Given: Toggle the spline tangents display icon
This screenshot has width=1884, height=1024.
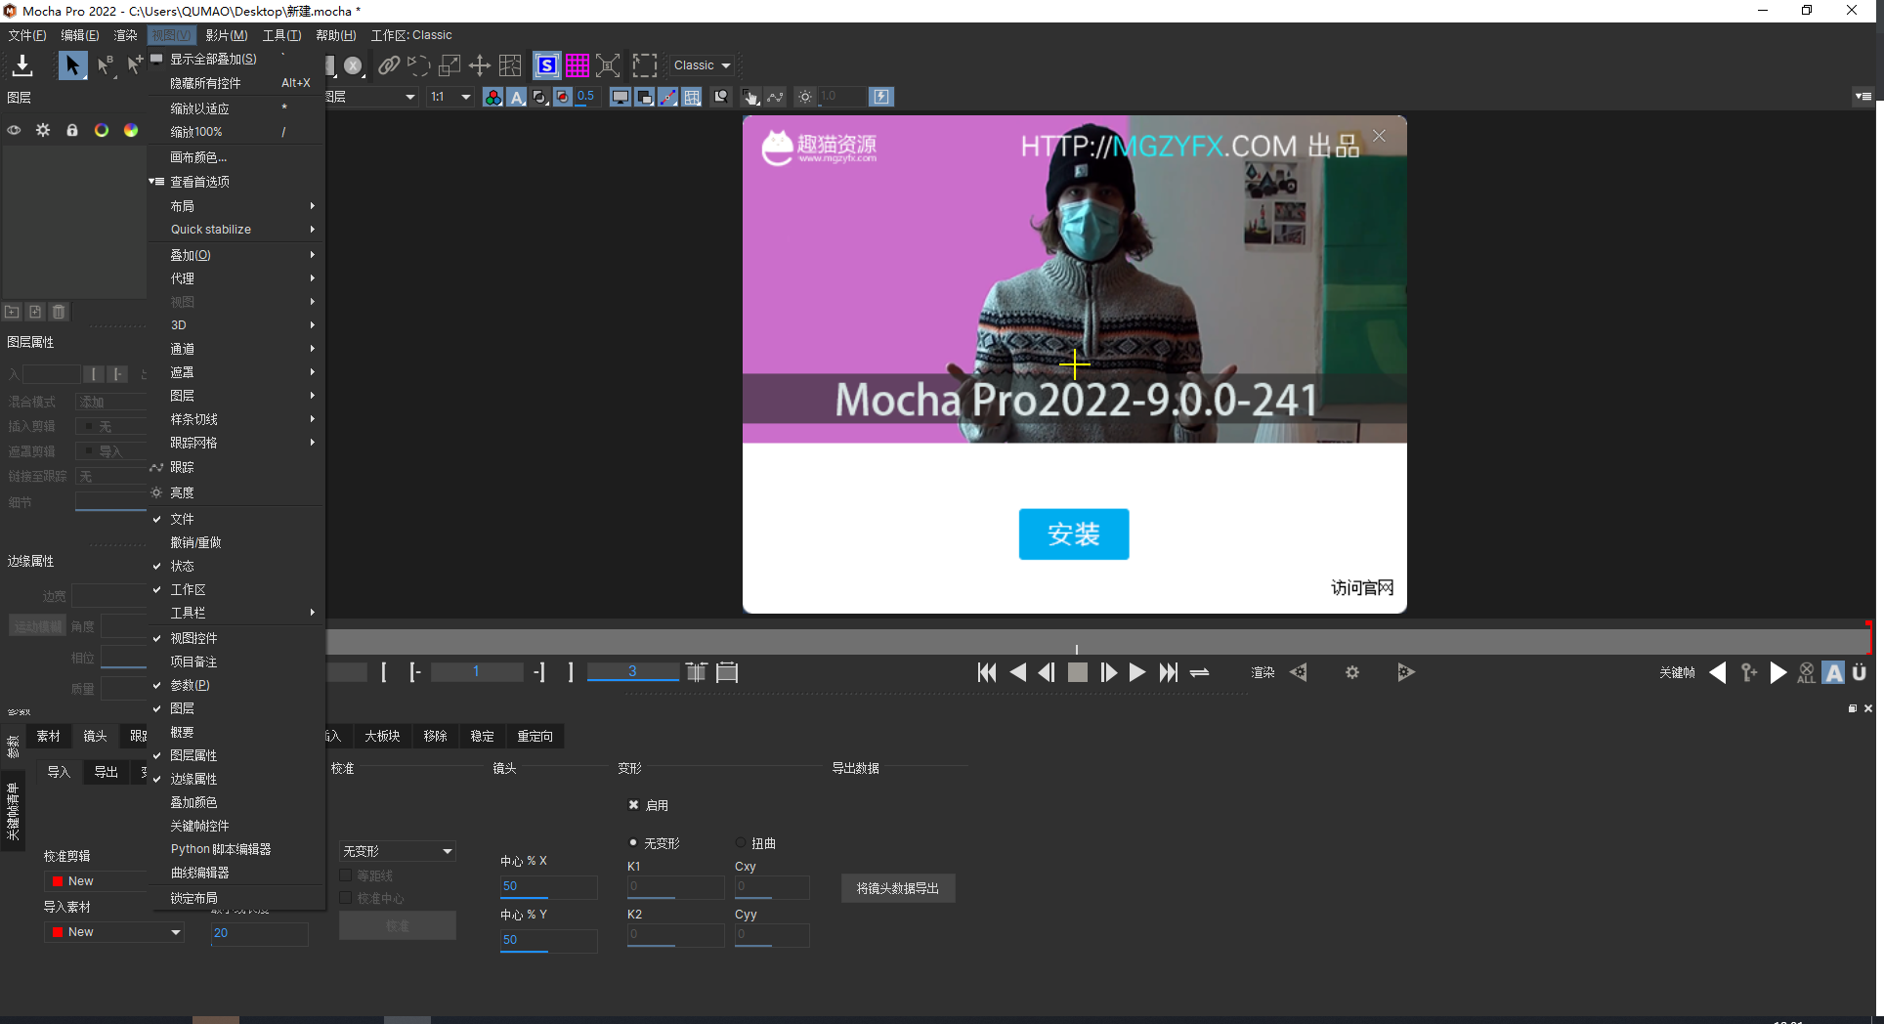Looking at the screenshot, I should point(668,97).
